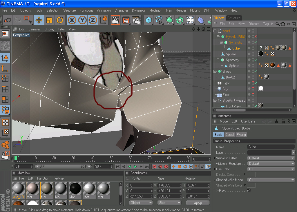Open the Display viewport menu
This screenshot has width=297, height=212.
(49, 29)
